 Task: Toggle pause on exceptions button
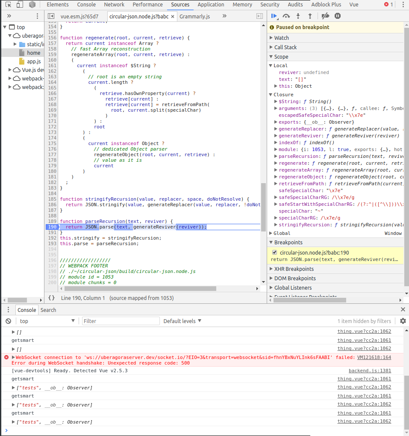coord(338,16)
